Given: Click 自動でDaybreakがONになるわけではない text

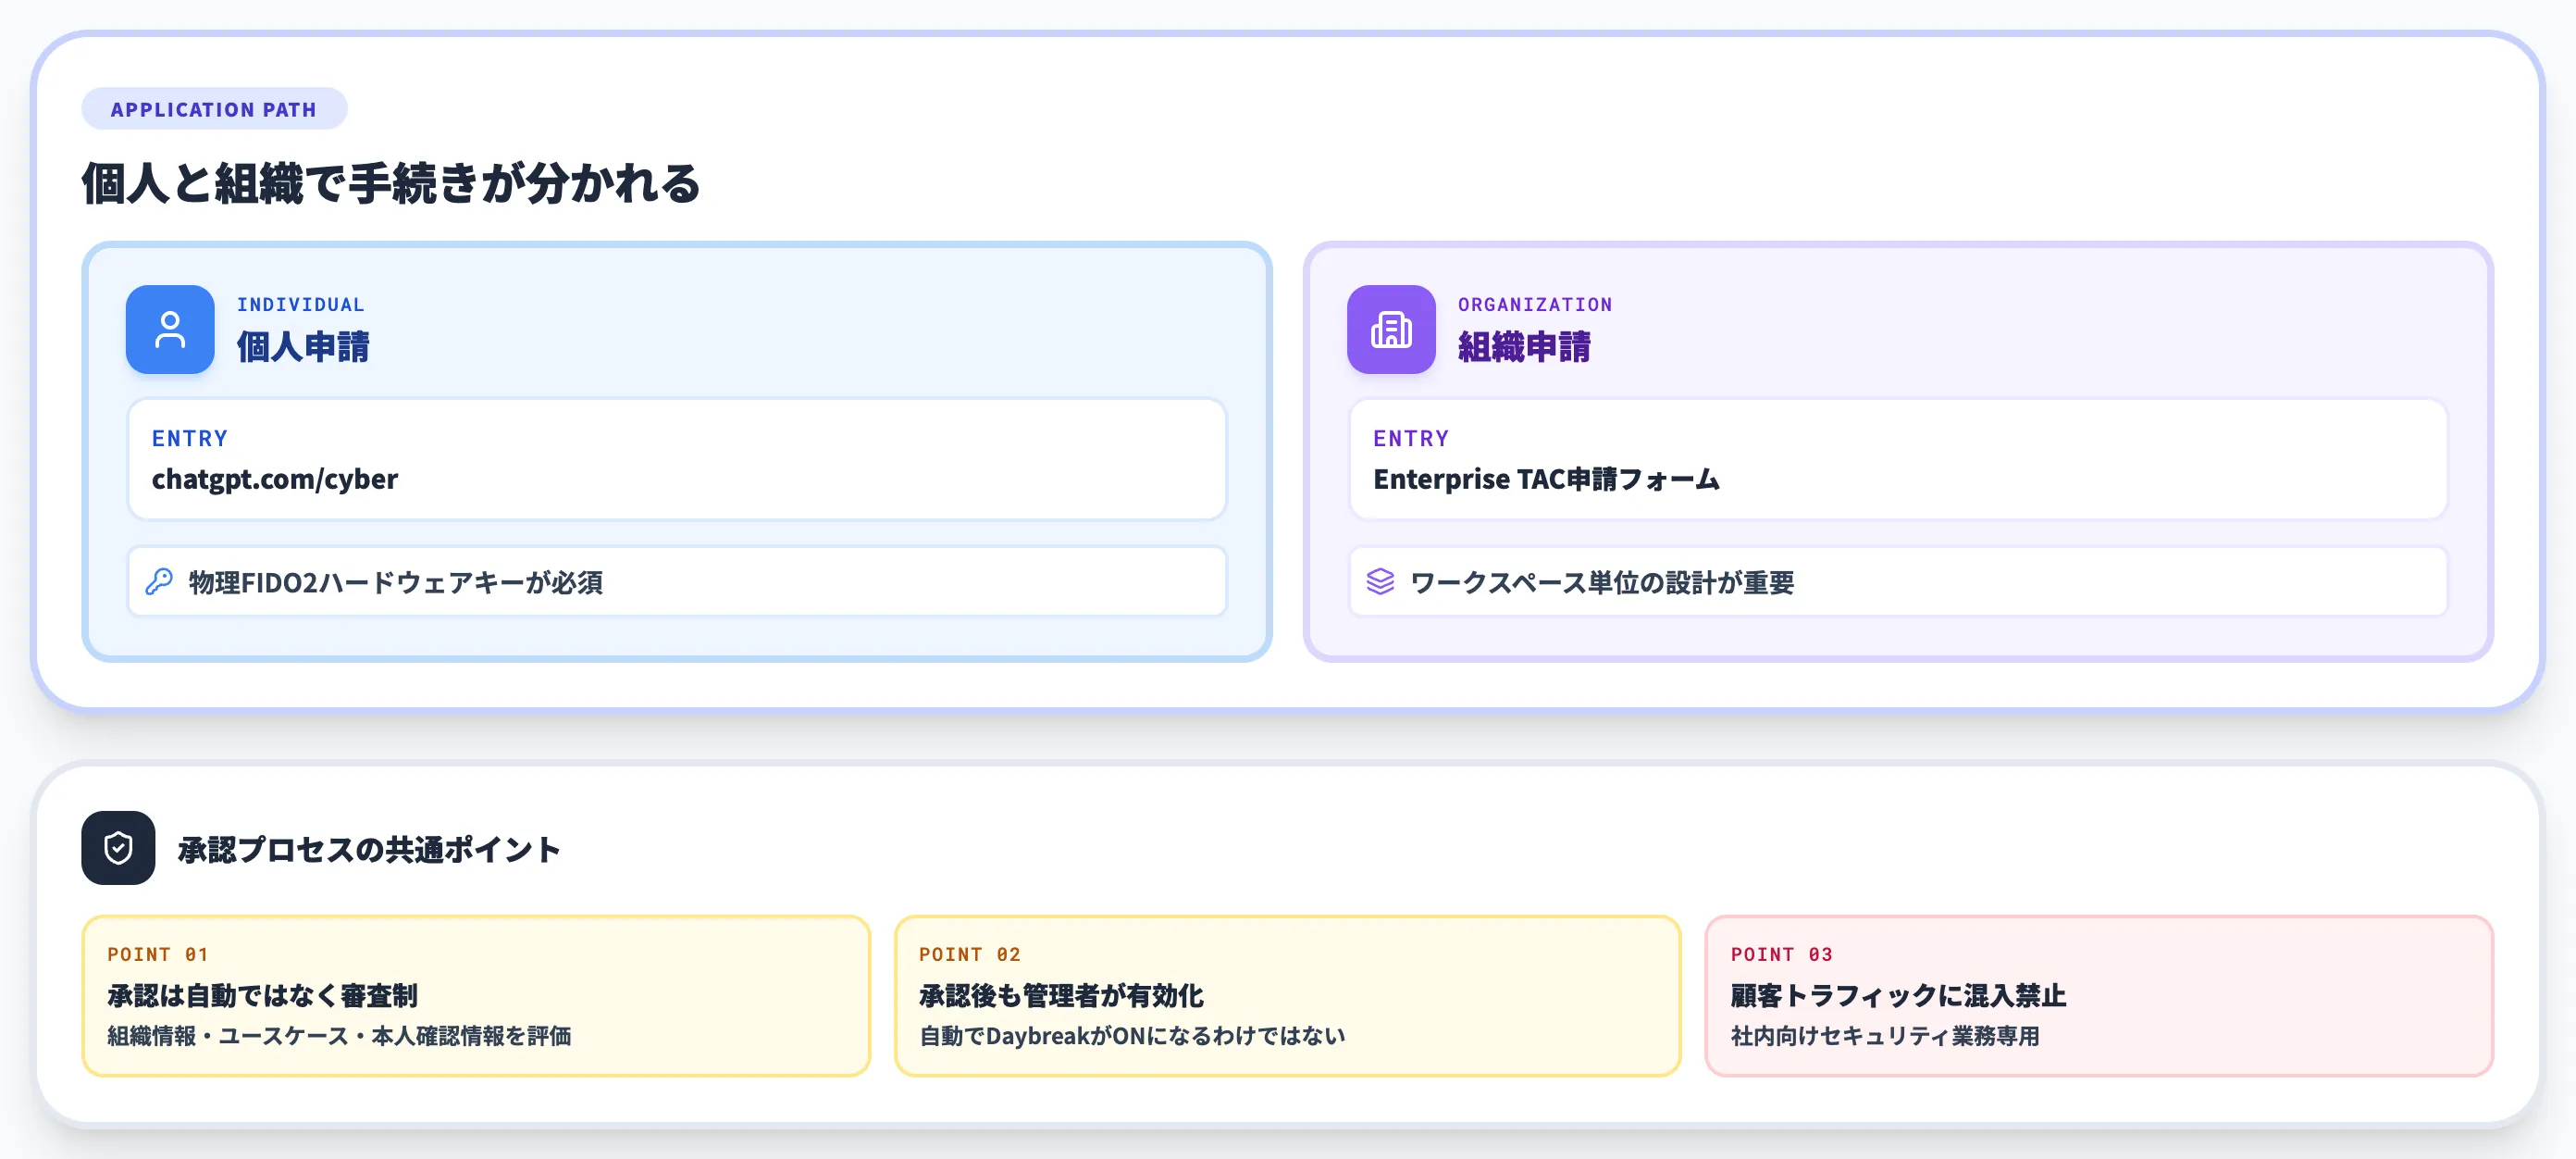Looking at the screenshot, I should coord(1133,1036).
